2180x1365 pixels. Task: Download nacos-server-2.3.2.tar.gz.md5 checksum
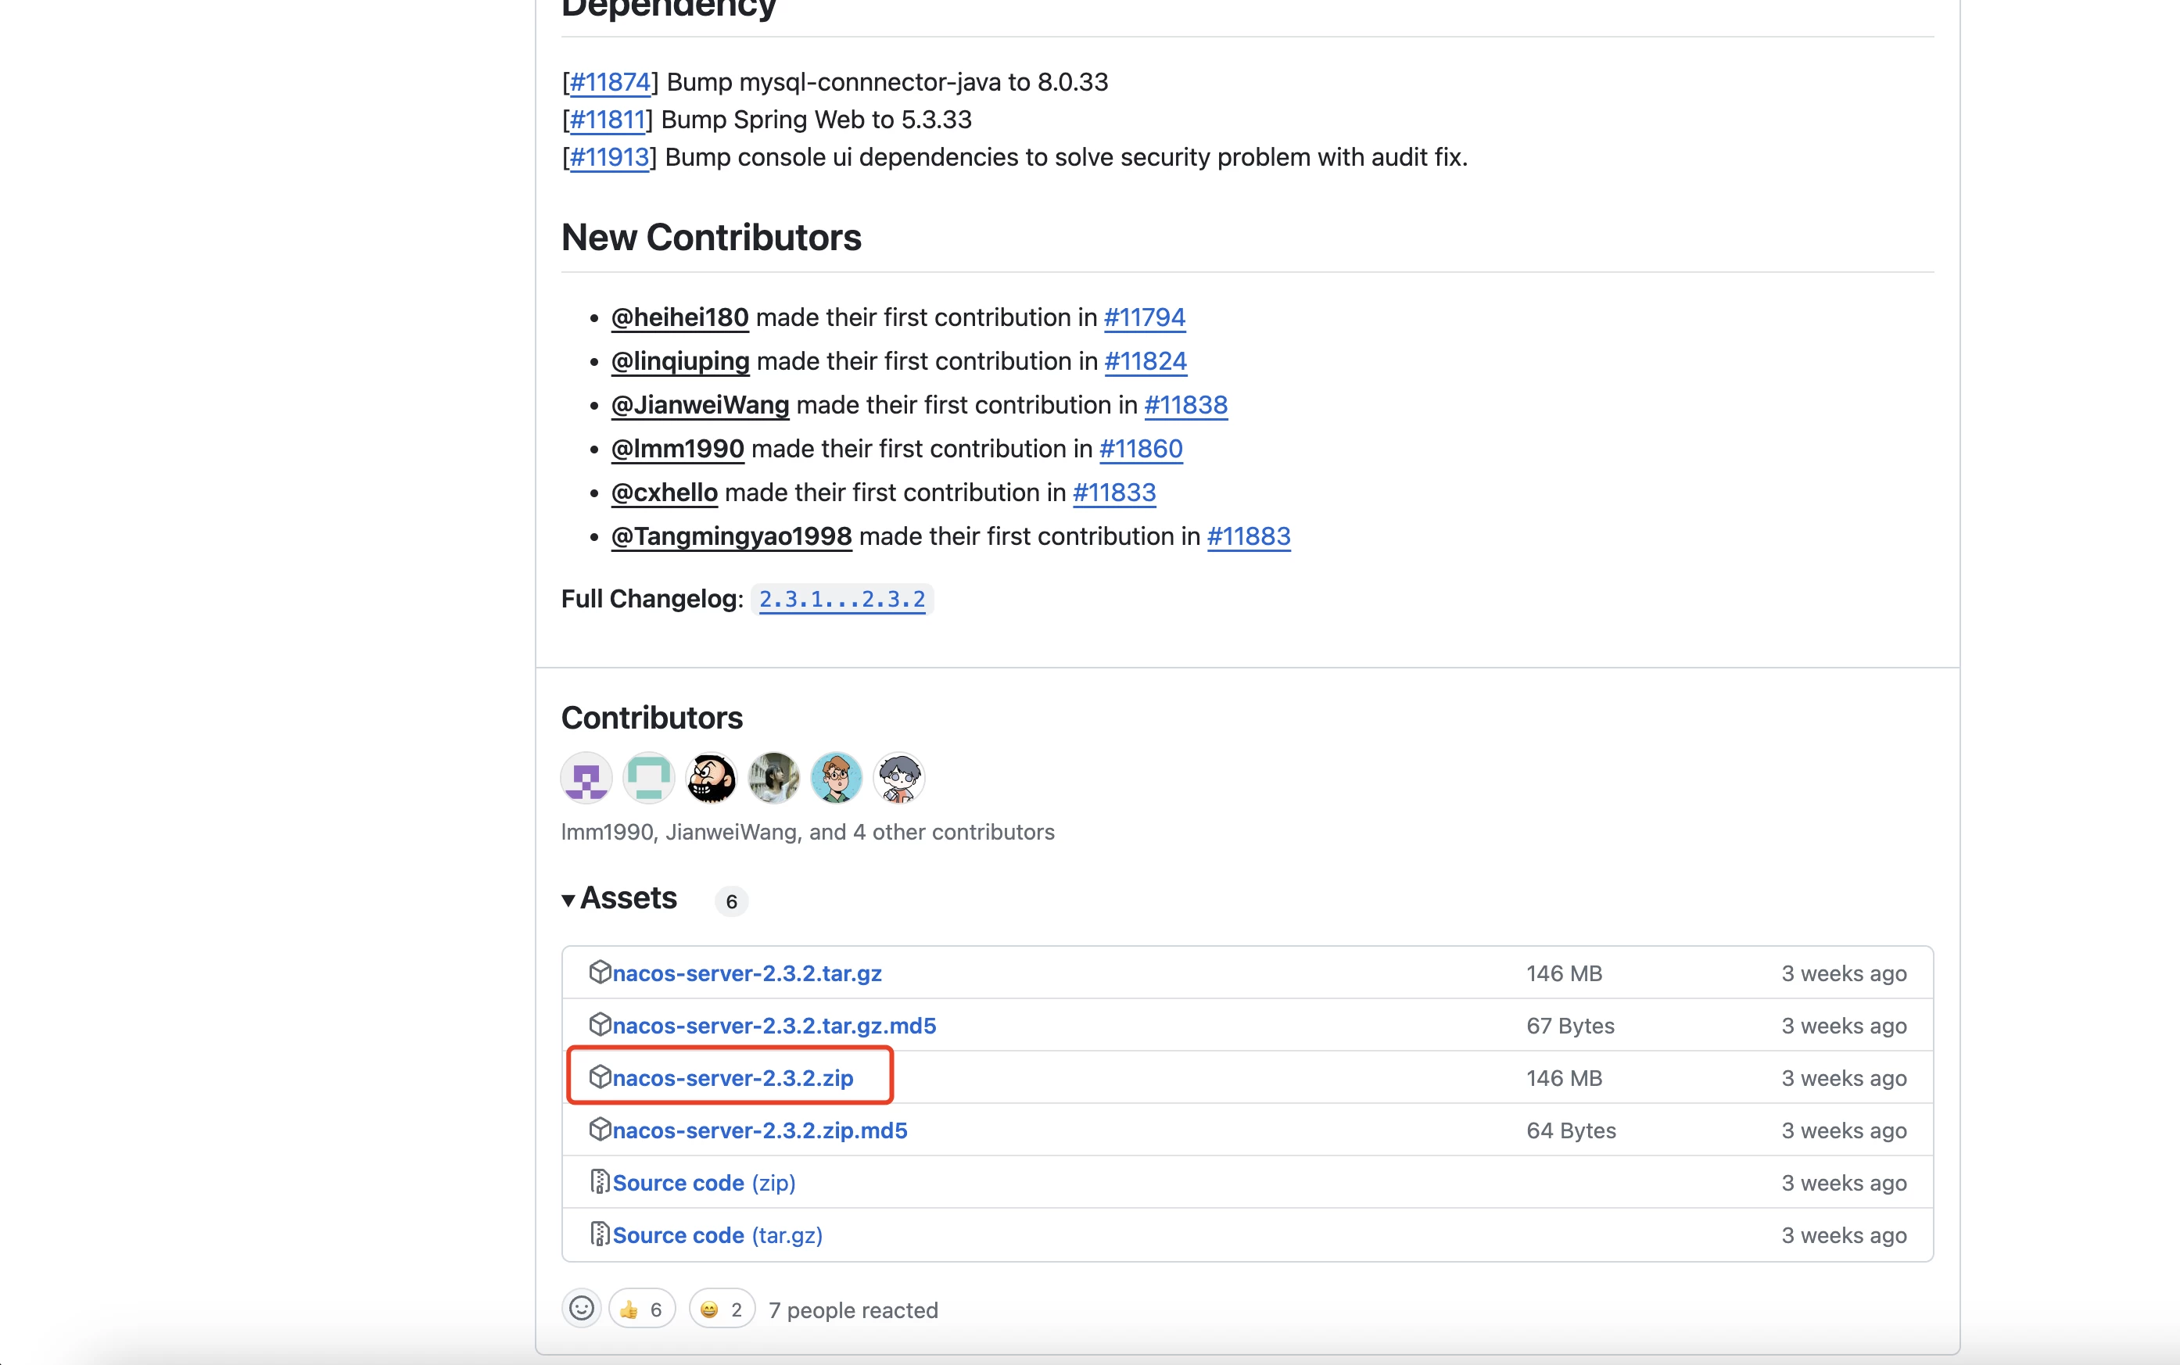[x=775, y=1026]
